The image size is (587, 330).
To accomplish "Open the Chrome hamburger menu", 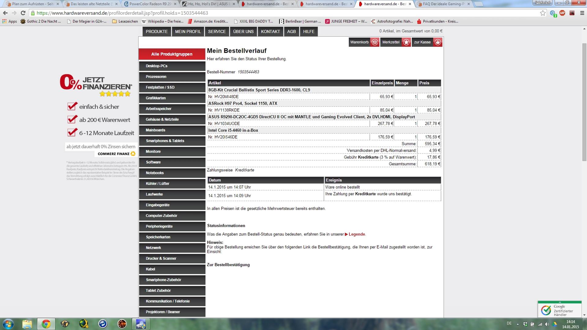I will 582,13.
